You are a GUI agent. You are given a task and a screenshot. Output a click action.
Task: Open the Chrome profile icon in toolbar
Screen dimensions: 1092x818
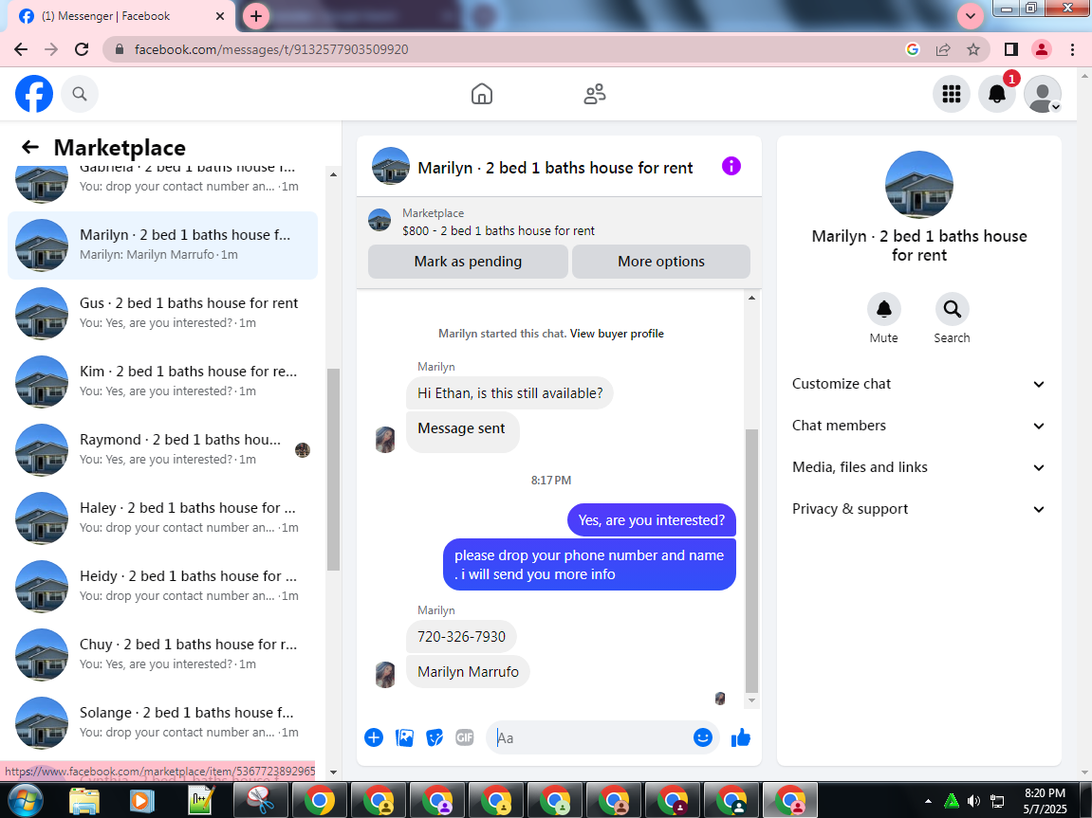(1042, 49)
